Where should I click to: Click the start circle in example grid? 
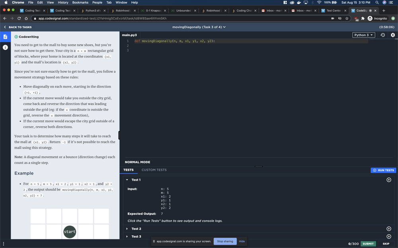tap(70, 232)
